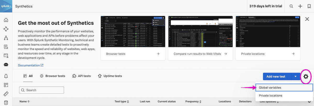The image size is (314, 106).
Task: Open the APM icon in sidebar
Action: click(6, 29)
